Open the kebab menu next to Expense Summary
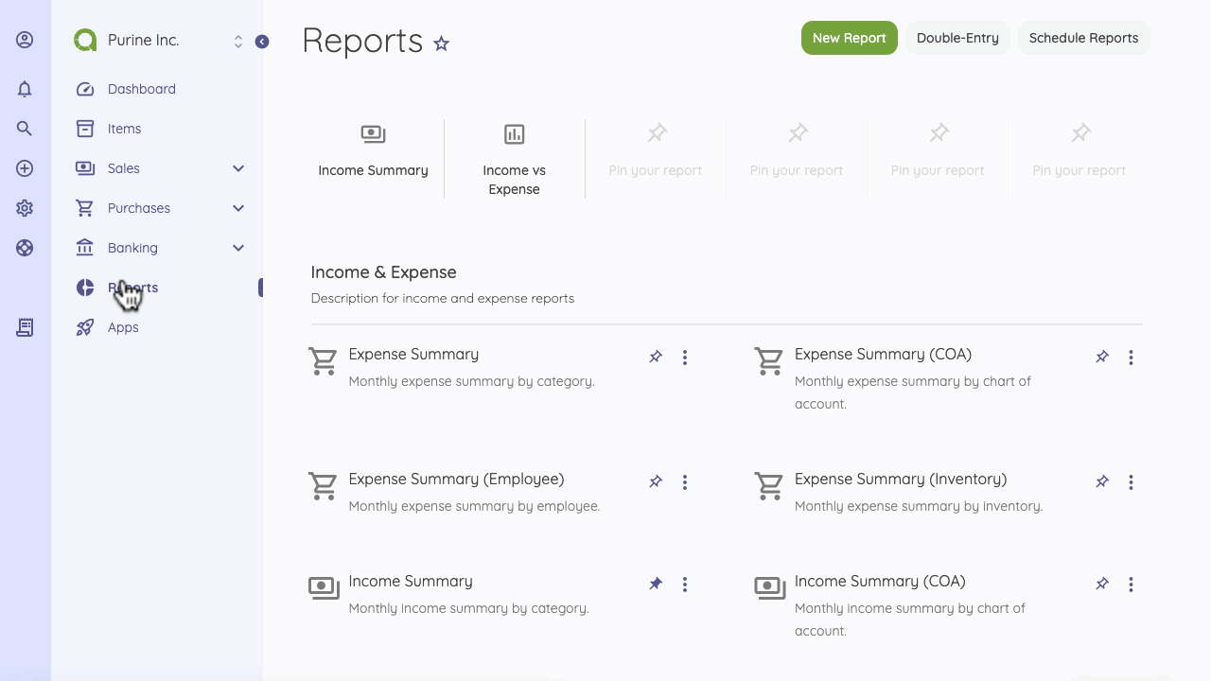Viewport: 1211px width, 681px height. [x=685, y=357]
